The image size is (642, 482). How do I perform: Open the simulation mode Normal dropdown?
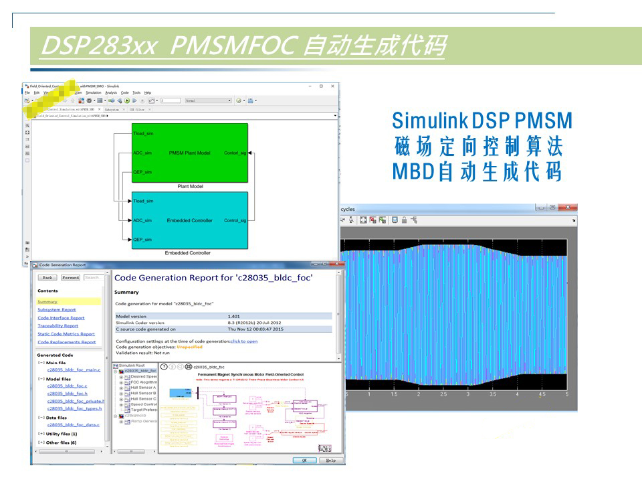click(209, 100)
